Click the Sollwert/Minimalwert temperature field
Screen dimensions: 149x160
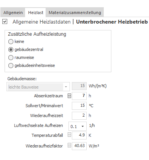tap(79, 106)
